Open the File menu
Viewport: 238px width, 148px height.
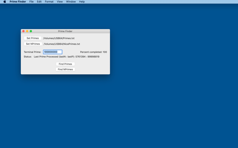pyautogui.click(x=32, y=2)
